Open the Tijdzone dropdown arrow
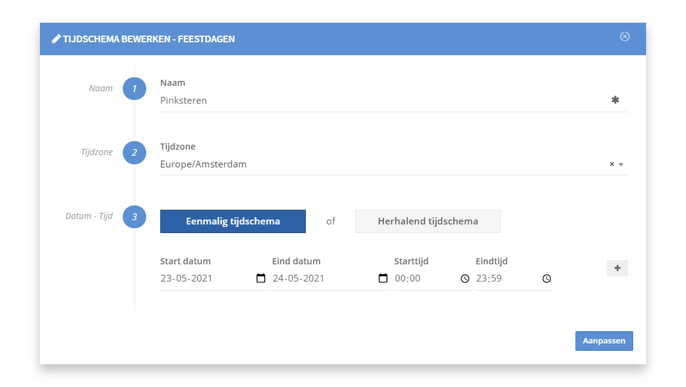Screen dimensions: 686x387 click(621, 164)
